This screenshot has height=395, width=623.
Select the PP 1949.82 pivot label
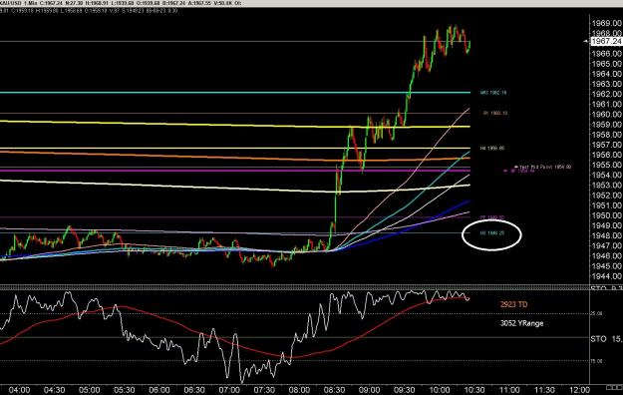click(491, 217)
